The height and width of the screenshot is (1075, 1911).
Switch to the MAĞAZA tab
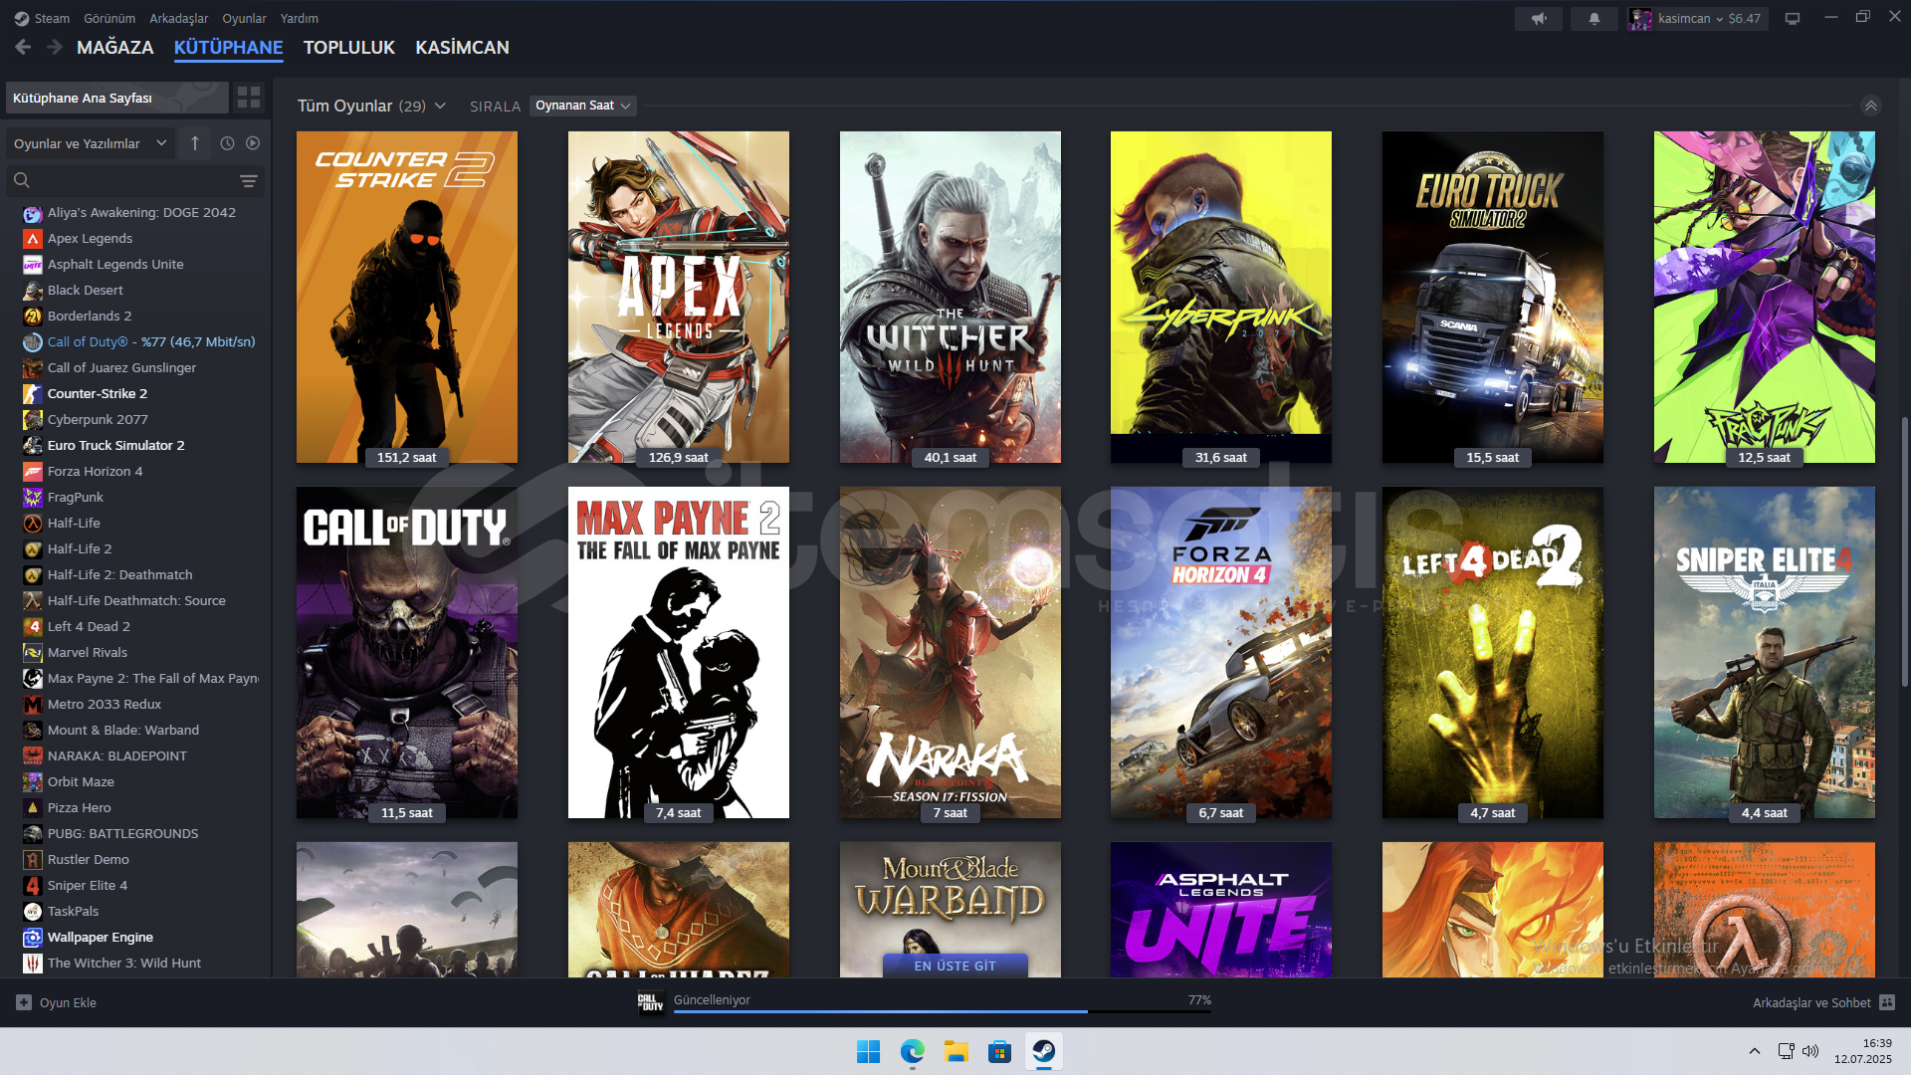coord(115,47)
